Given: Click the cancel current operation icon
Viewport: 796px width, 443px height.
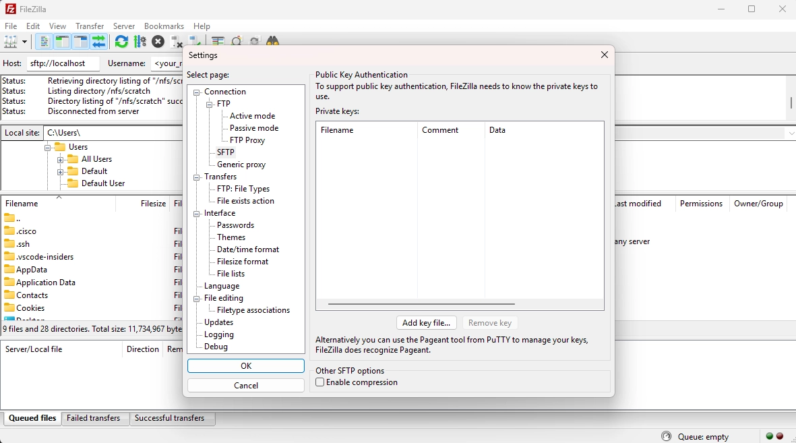Looking at the screenshot, I should click(x=158, y=42).
